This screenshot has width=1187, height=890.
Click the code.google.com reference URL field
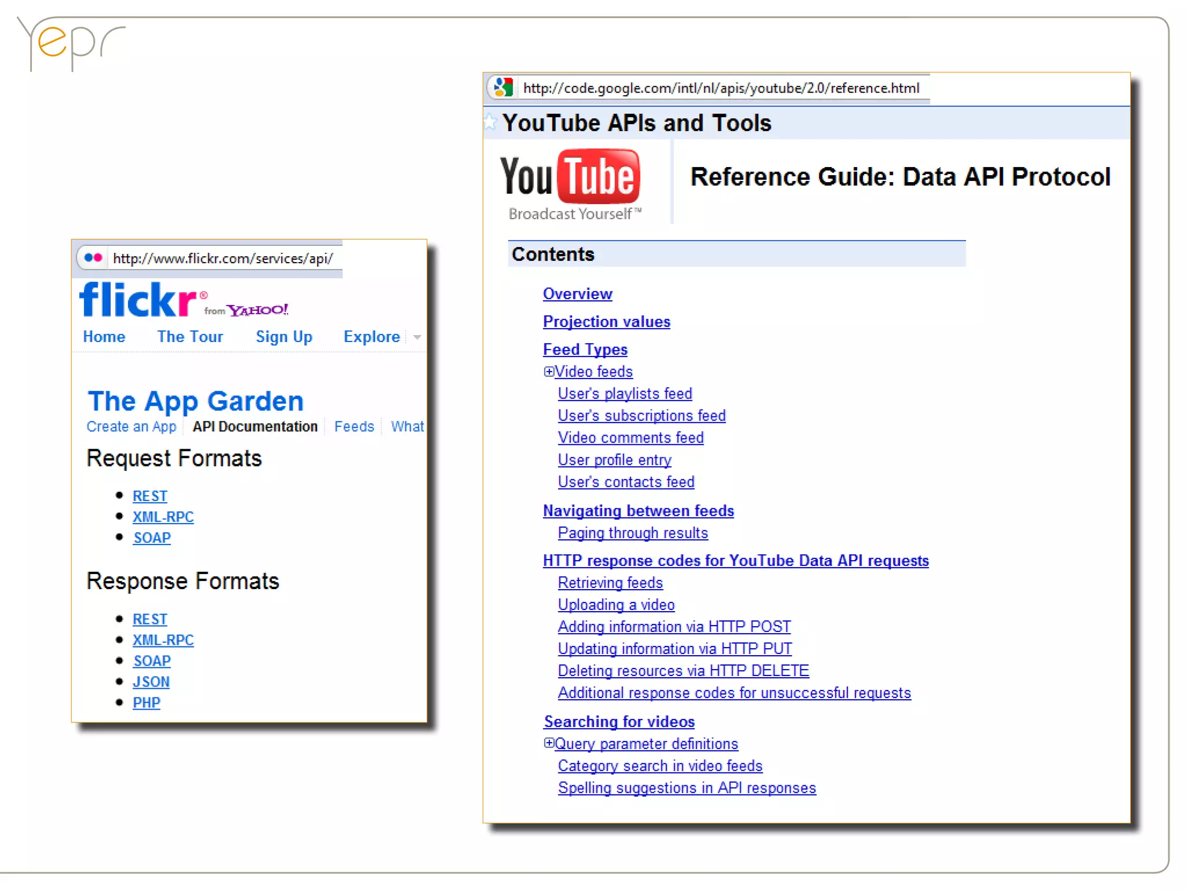click(x=720, y=88)
